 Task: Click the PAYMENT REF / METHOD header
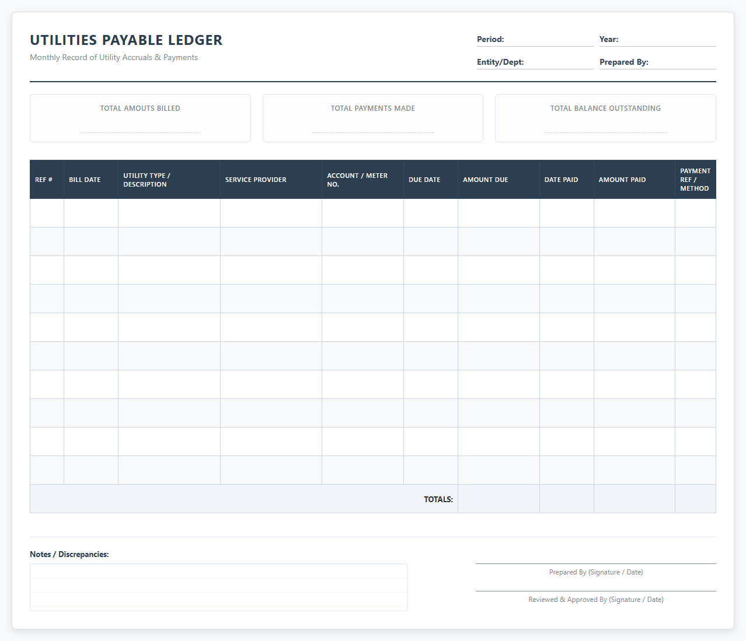click(695, 180)
